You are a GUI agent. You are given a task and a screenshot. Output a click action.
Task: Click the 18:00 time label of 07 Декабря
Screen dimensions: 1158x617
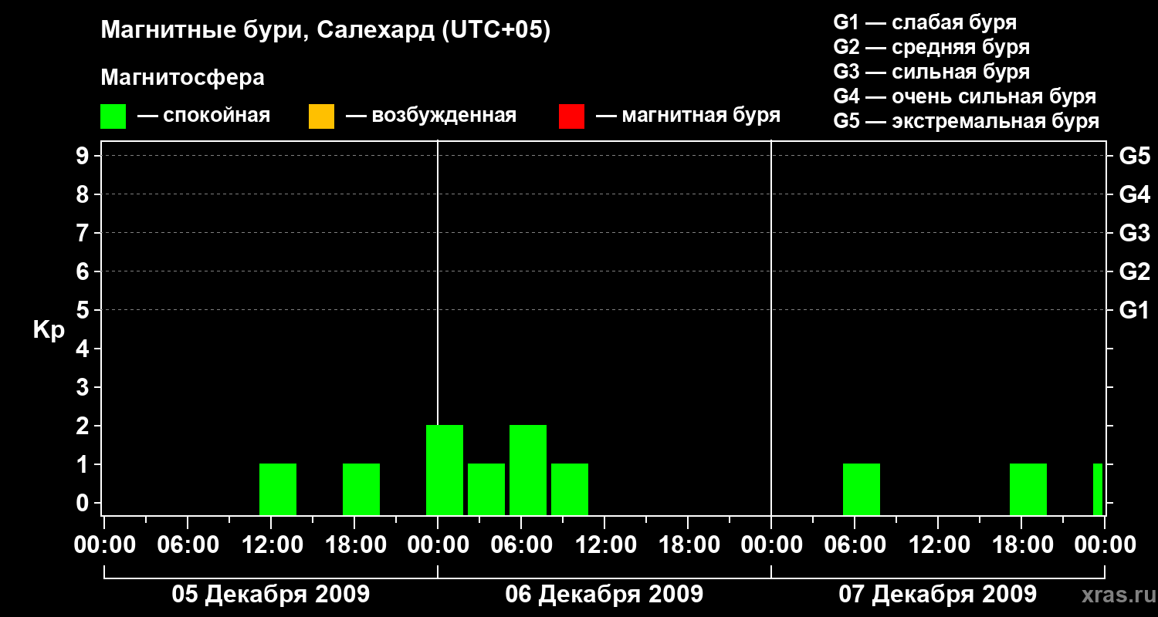click(1021, 545)
